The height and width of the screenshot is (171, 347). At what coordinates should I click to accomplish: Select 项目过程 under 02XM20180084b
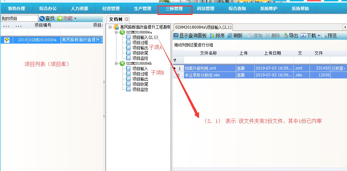point(140,74)
